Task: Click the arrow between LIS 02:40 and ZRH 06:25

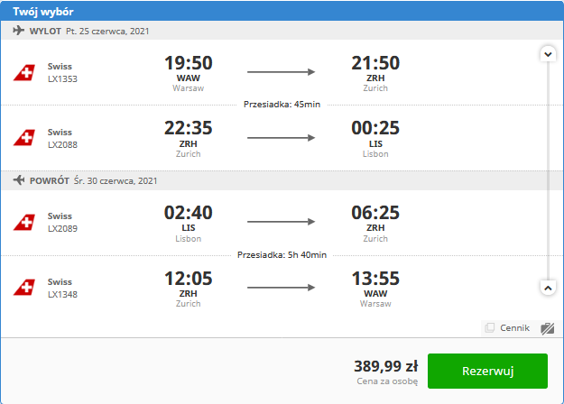Action: (281, 222)
